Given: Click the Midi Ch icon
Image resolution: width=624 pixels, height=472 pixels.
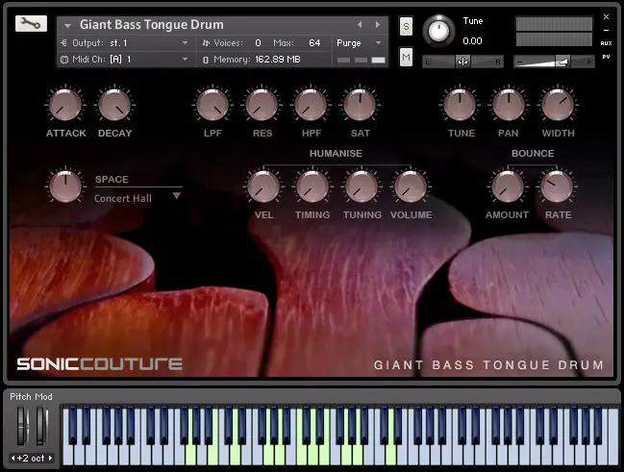Looking at the screenshot, I should click(x=64, y=60).
